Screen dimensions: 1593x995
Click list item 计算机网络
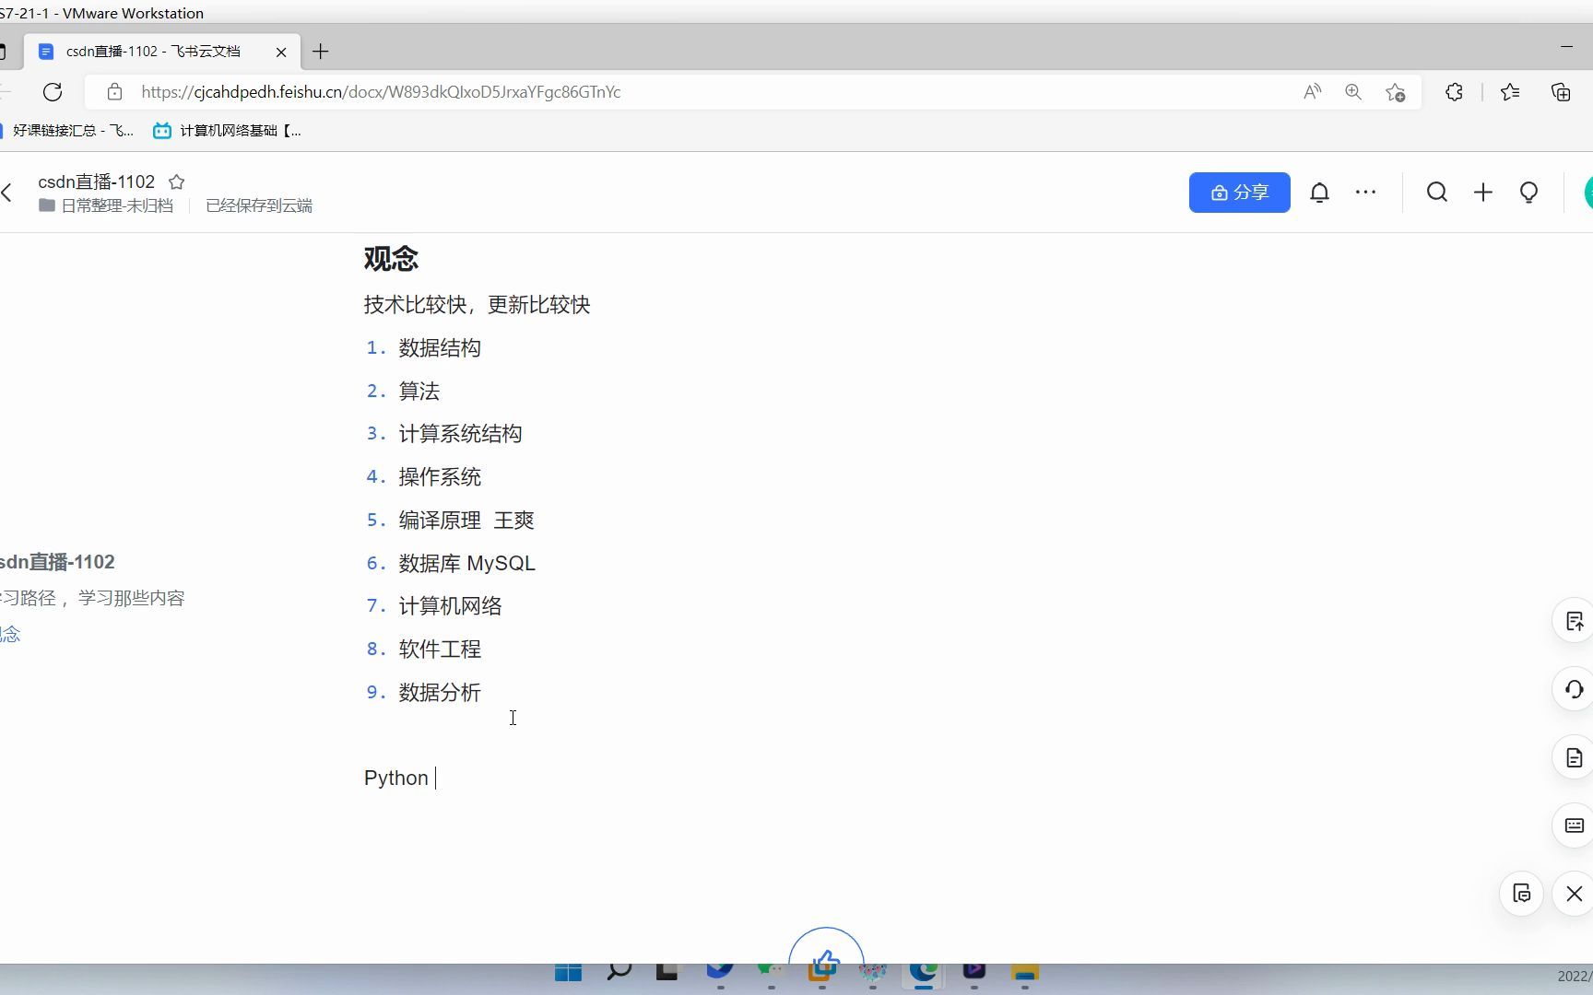450,606
